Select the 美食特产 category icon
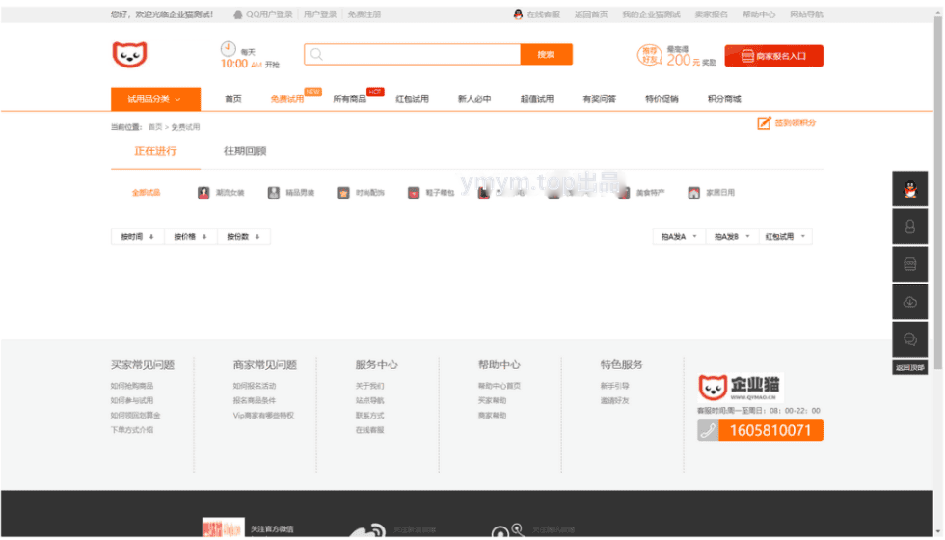The width and height of the screenshot is (945, 540). [625, 193]
